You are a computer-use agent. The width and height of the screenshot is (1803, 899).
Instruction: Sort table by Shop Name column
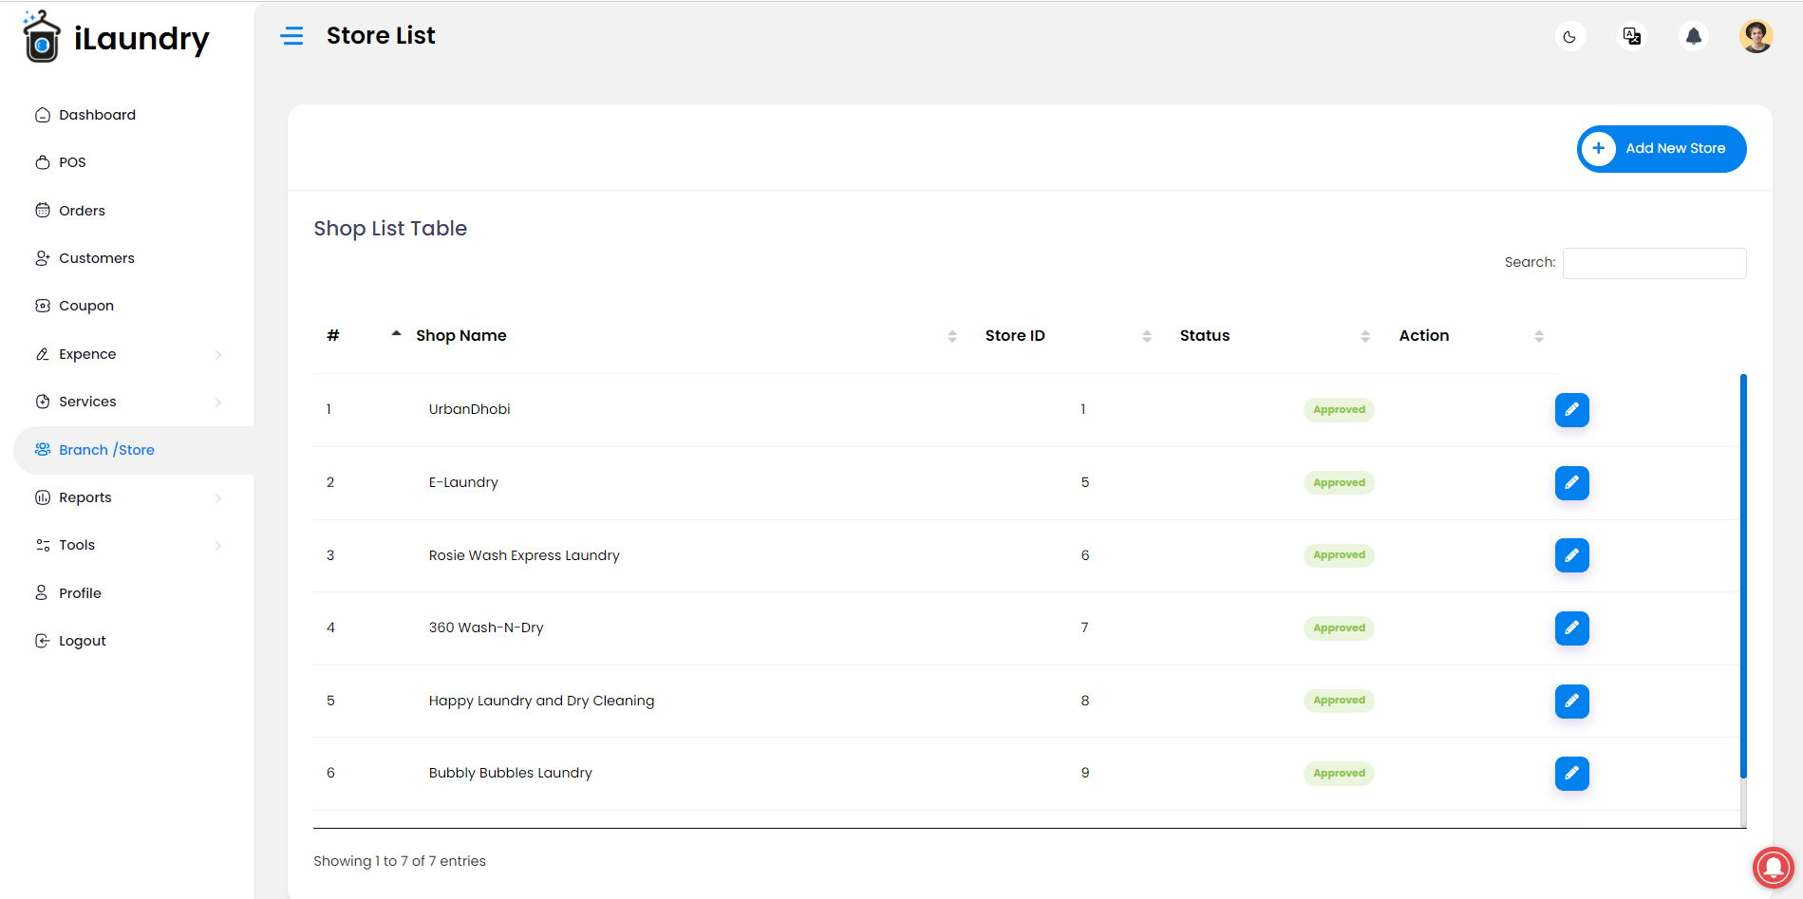460,336
